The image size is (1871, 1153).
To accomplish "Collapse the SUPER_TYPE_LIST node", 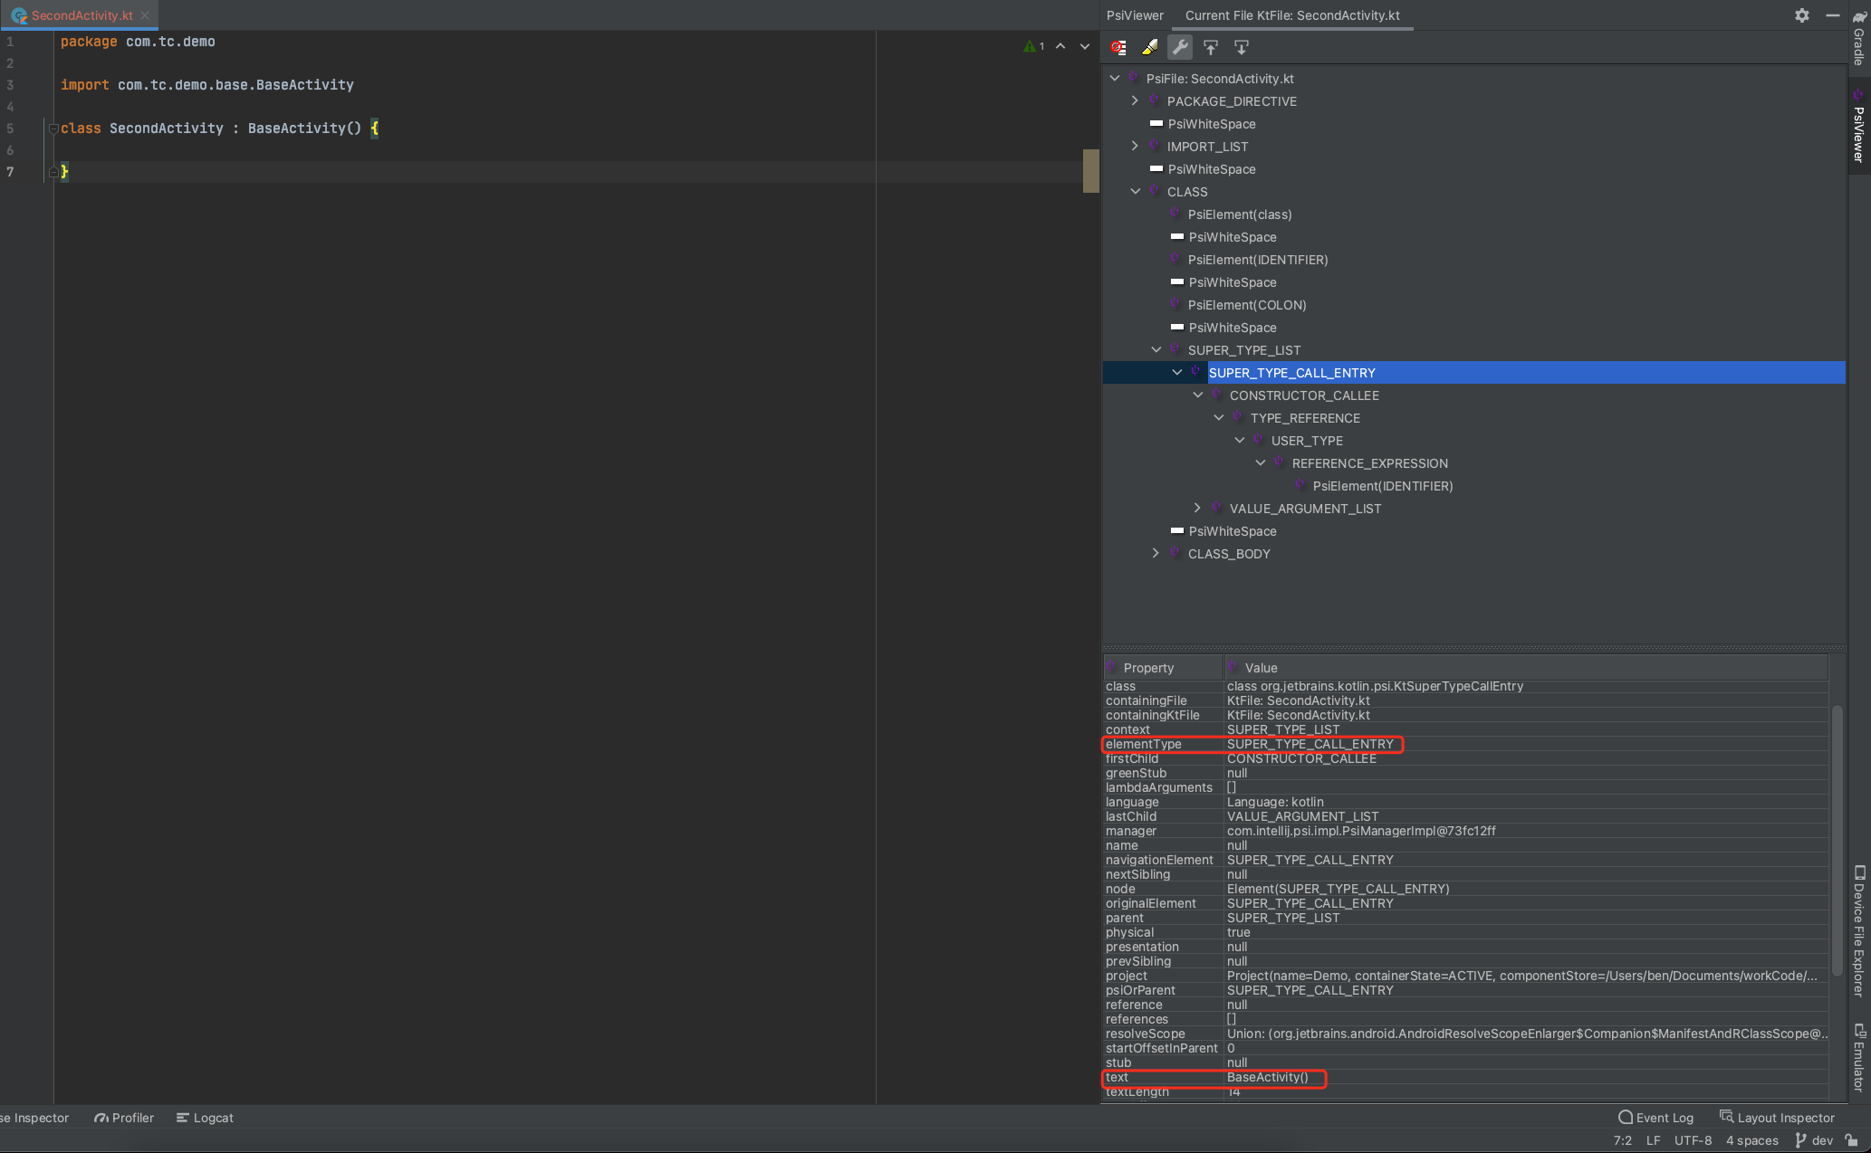I will [x=1156, y=350].
